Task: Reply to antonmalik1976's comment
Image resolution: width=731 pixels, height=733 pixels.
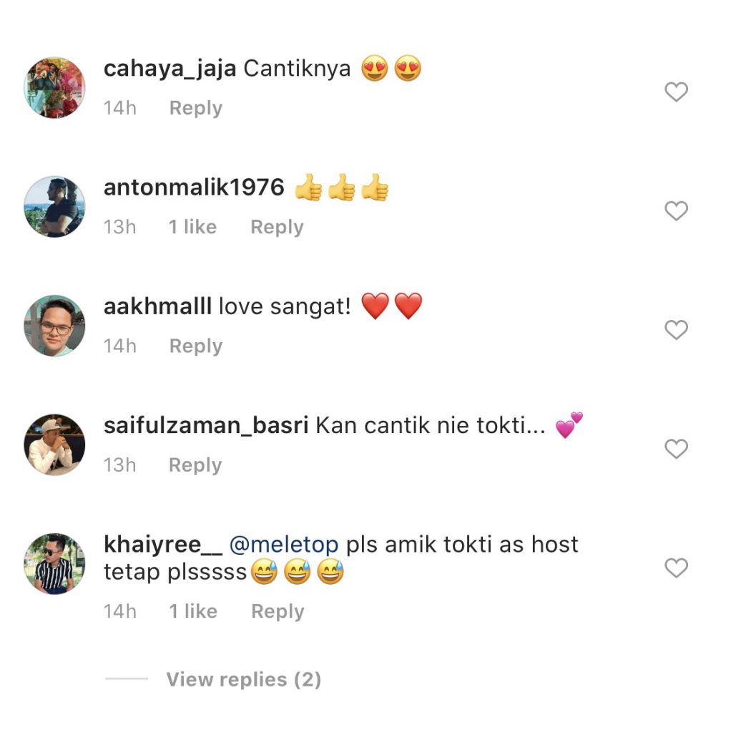Action: tap(277, 227)
